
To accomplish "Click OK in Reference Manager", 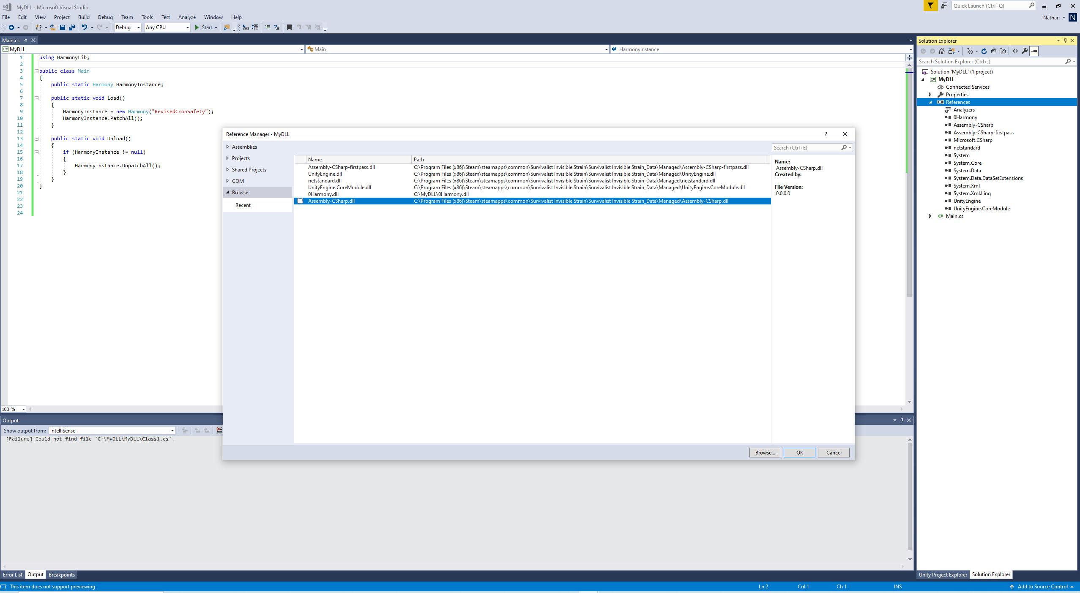I will [799, 453].
